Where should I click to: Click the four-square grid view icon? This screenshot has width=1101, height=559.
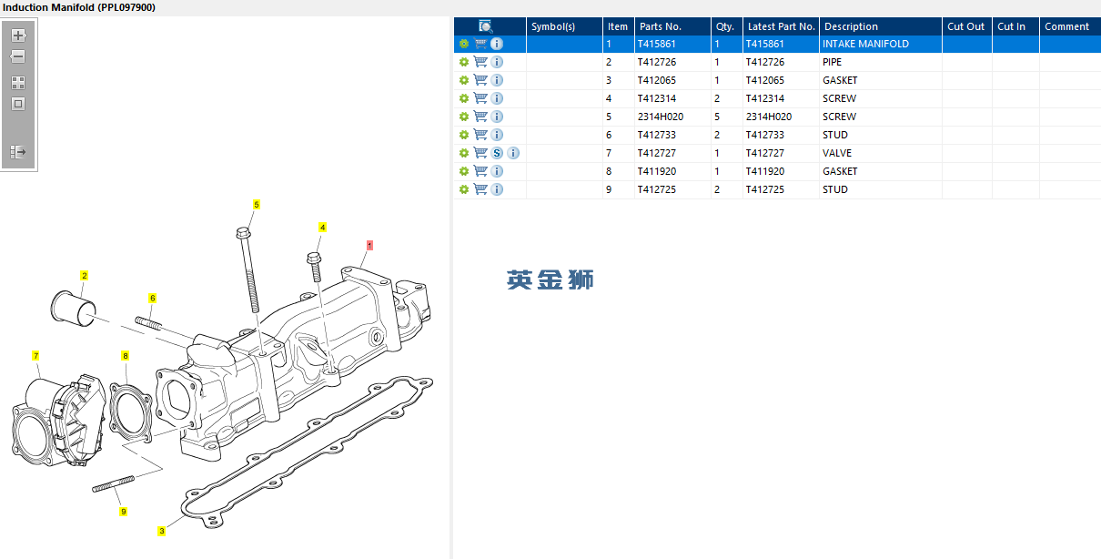(x=18, y=83)
